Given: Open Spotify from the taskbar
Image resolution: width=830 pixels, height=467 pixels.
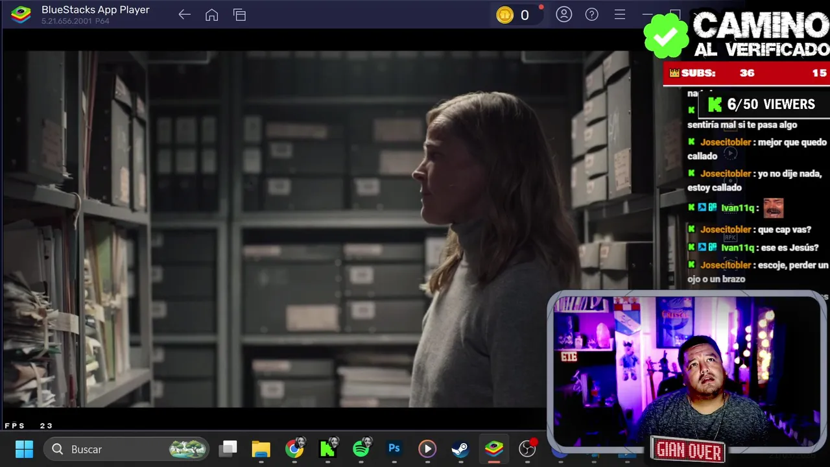Looking at the screenshot, I should (x=361, y=449).
